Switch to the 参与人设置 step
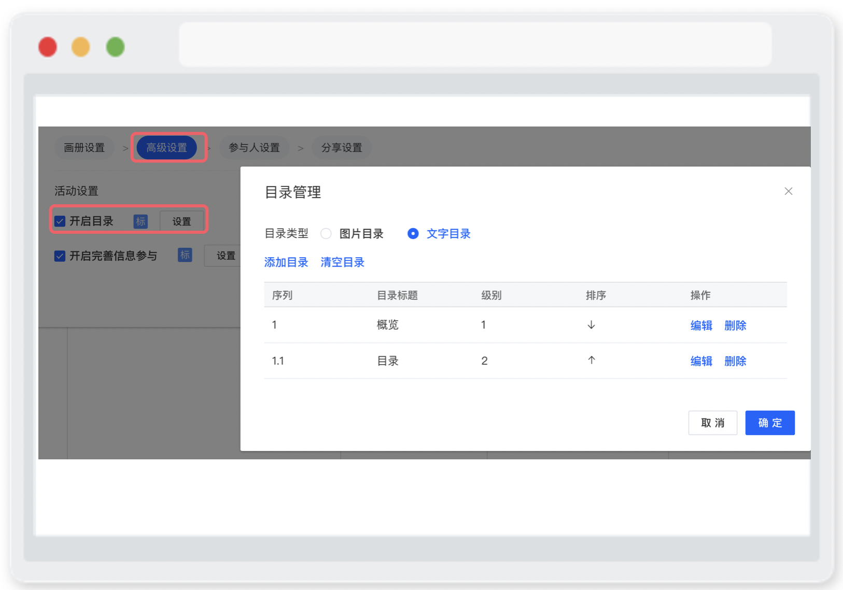Viewport: 843px width, 590px height. pos(254,148)
